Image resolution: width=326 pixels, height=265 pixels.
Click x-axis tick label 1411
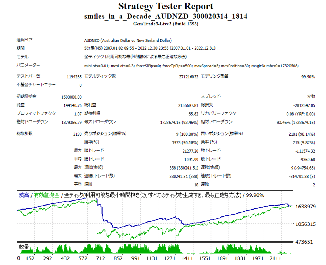pos(187,258)
